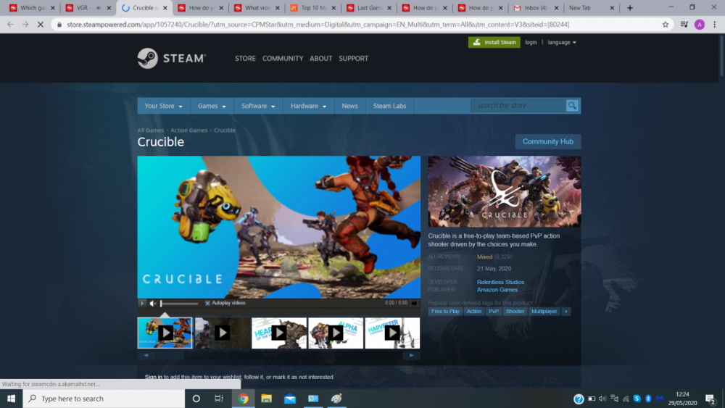
Task: Expand Software dropdown menu
Action: point(258,106)
